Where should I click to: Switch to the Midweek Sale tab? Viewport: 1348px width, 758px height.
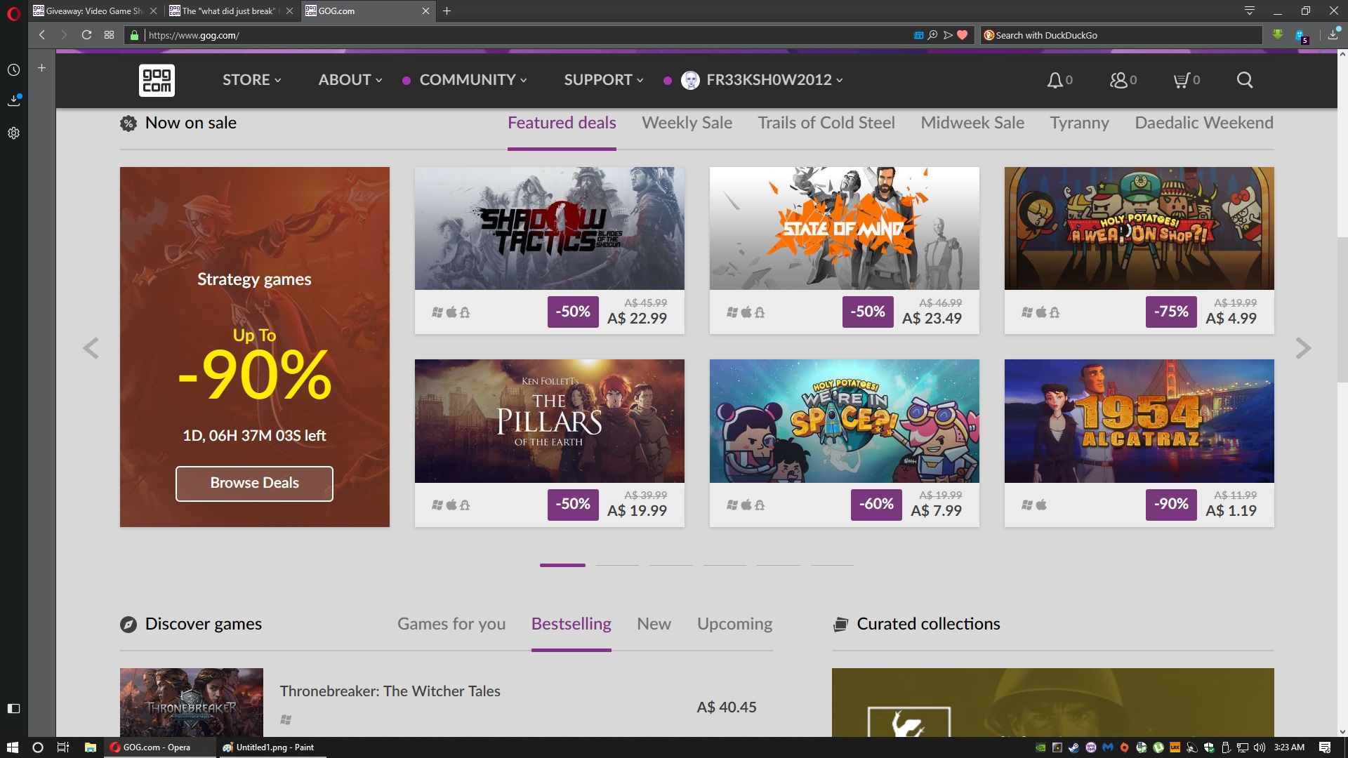pyautogui.click(x=972, y=124)
